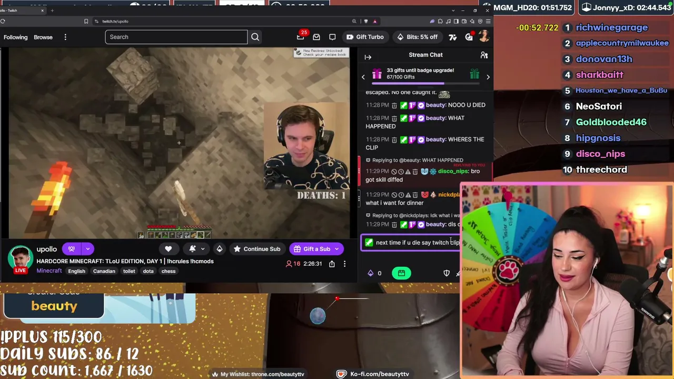Click the heart follow button under the stream

tap(168, 249)
